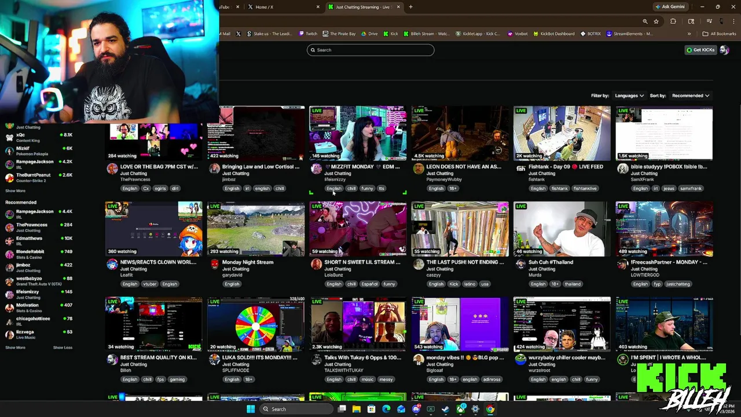Open Mizkif channel in sidebar
Screen dimensions: 741x417
coord(38,151)
